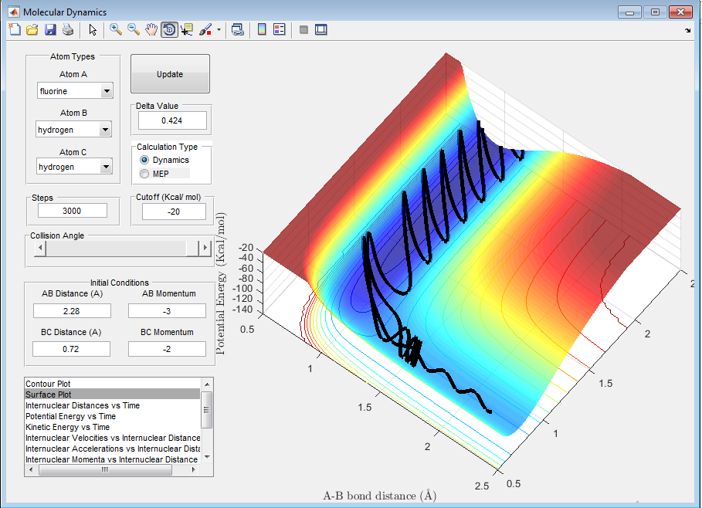
Task: Enable the Data Cursor tool
Action: tap(186, 29)
